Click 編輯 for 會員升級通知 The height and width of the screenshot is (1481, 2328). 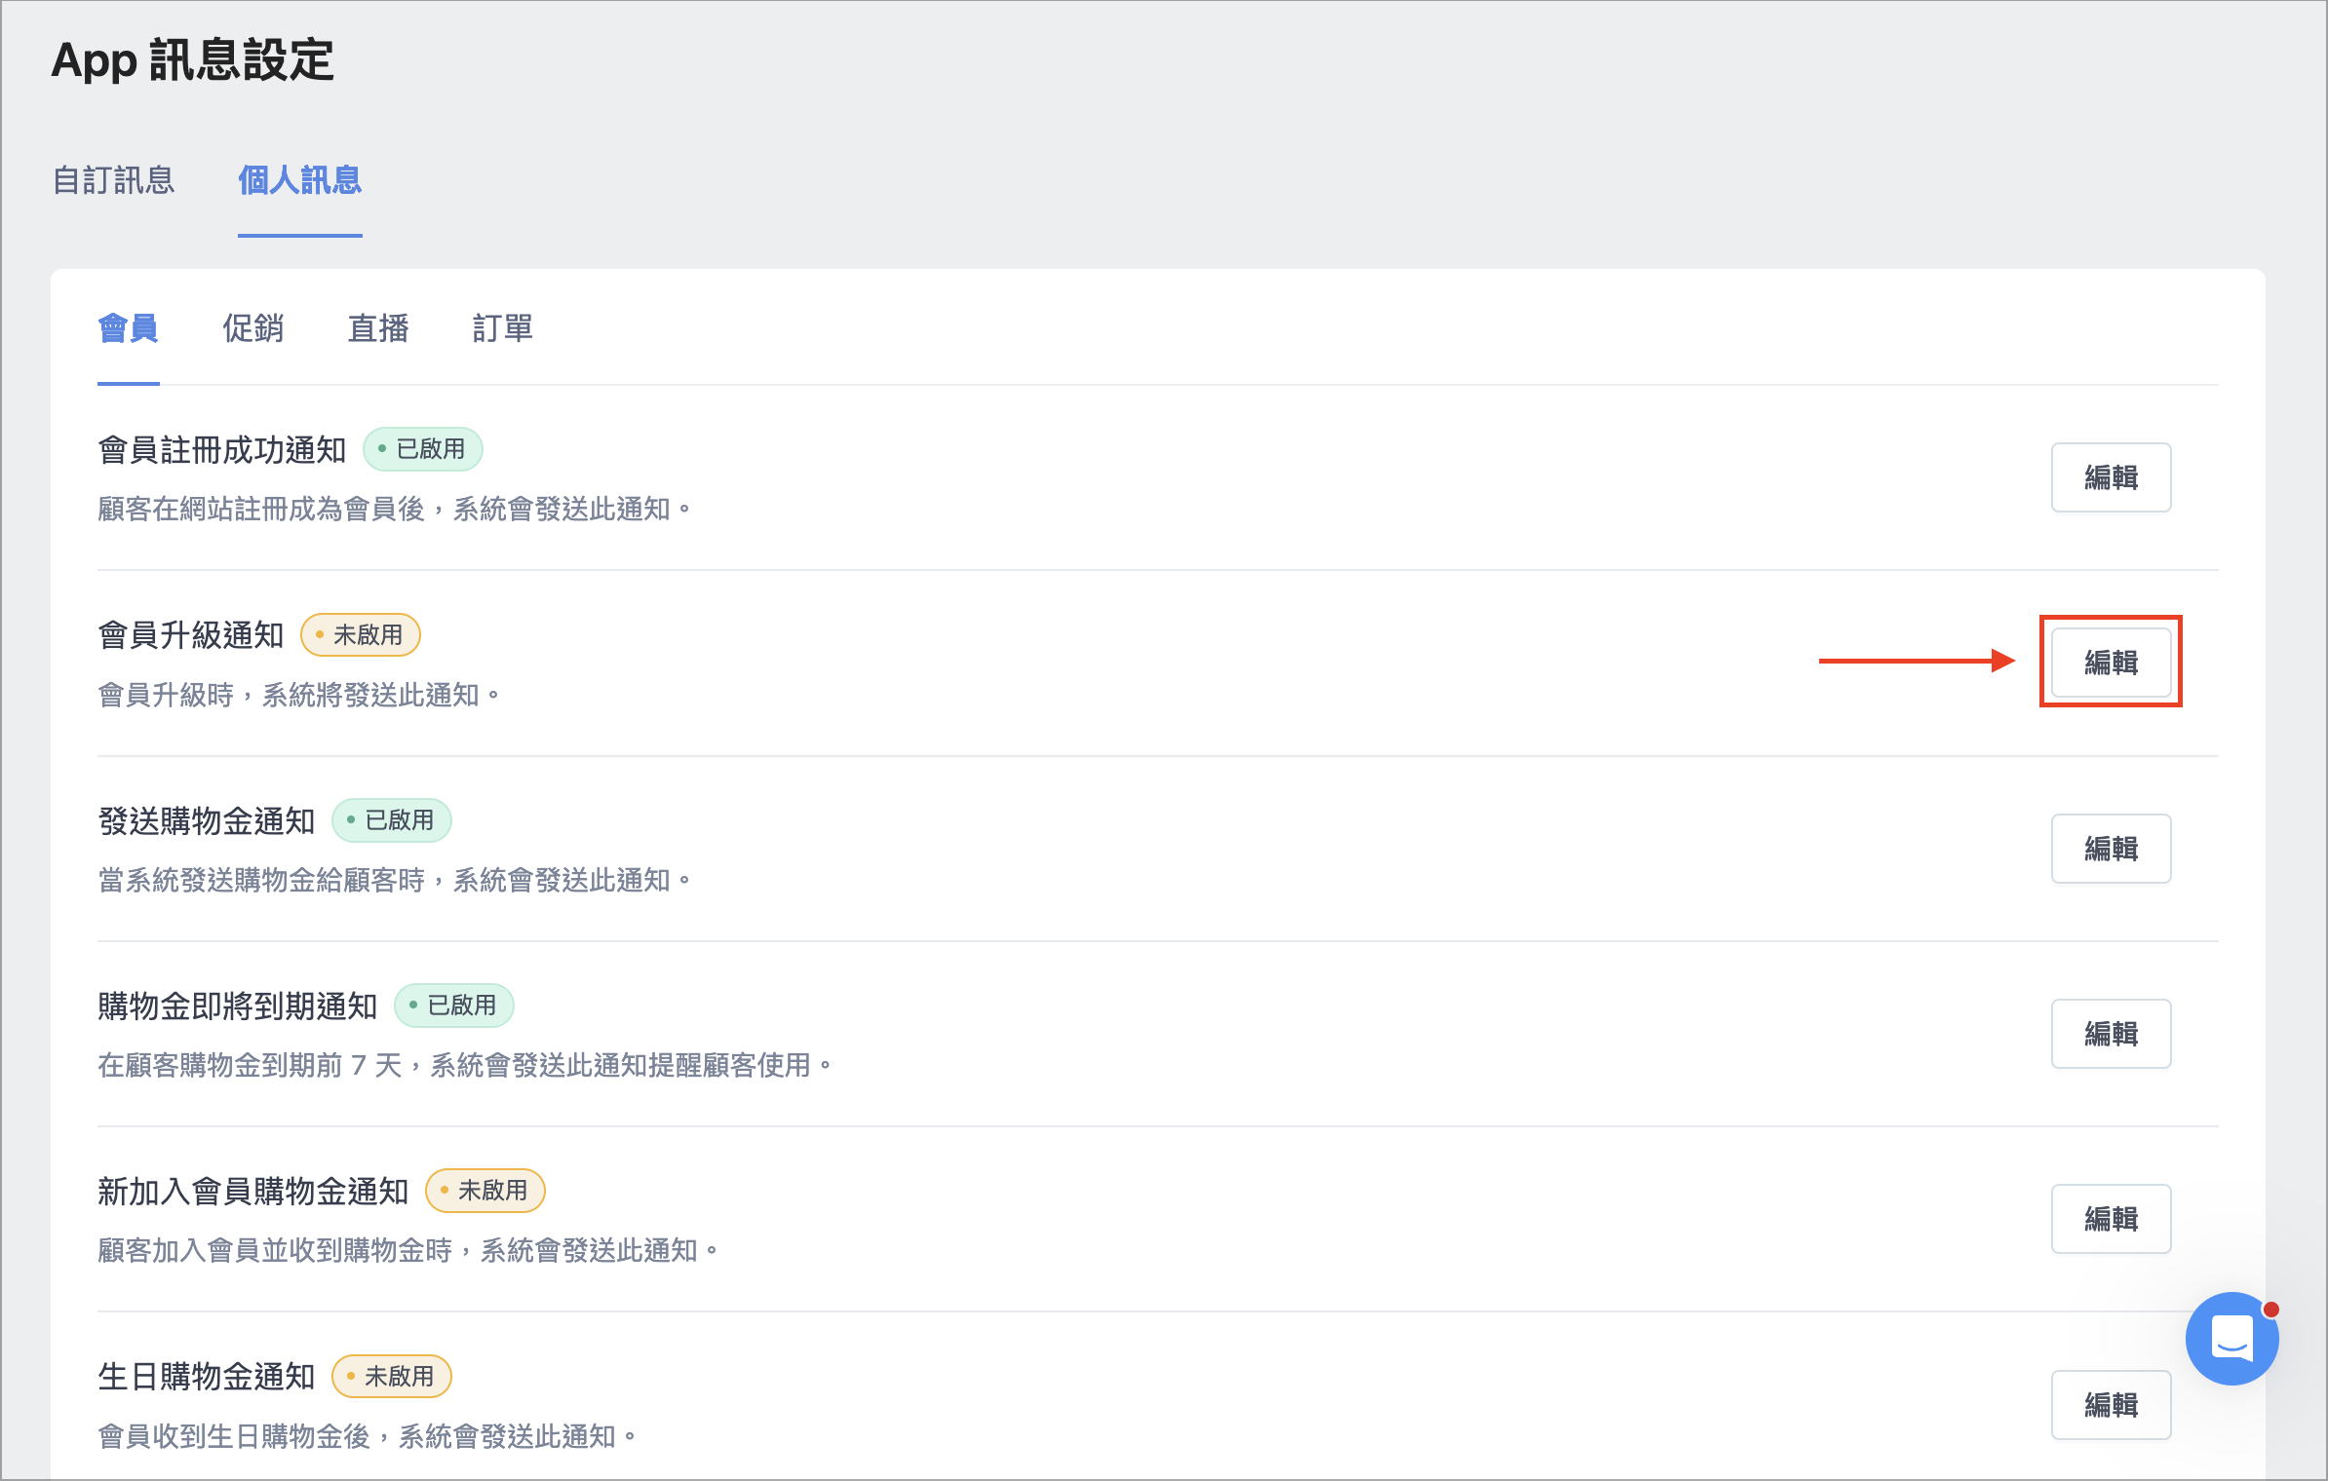2111,663
